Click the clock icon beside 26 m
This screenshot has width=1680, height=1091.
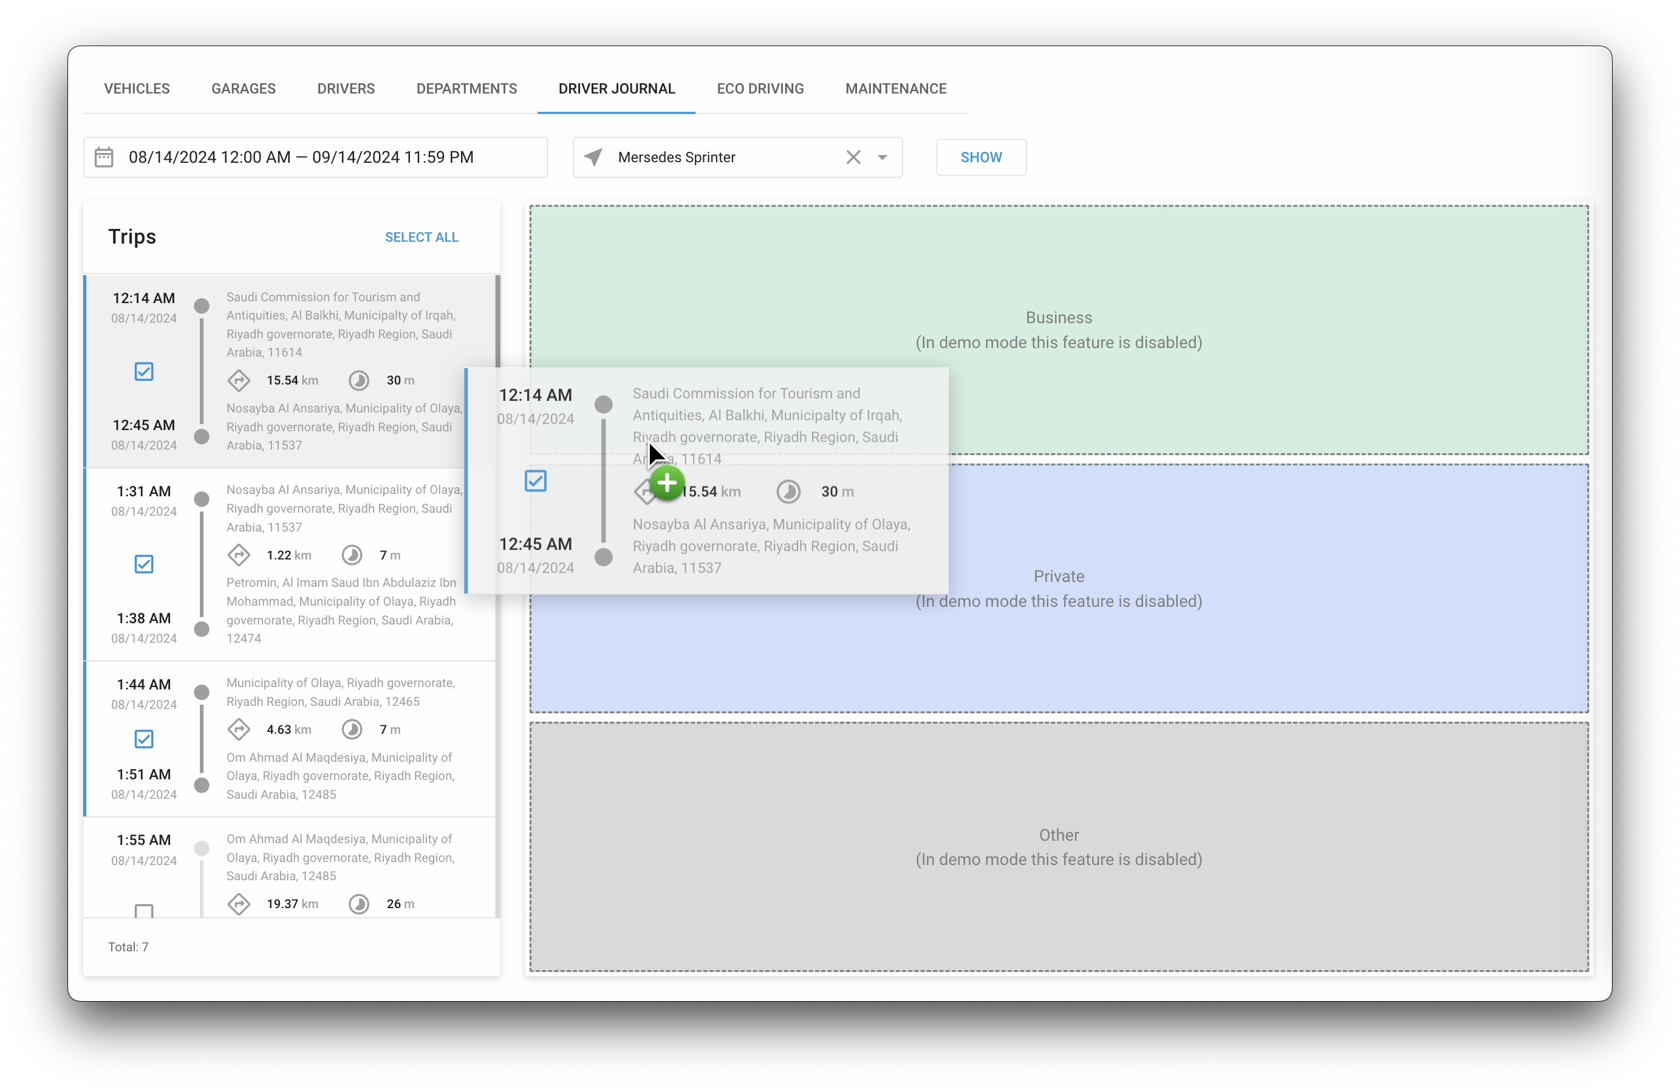(x=358, y=904)
